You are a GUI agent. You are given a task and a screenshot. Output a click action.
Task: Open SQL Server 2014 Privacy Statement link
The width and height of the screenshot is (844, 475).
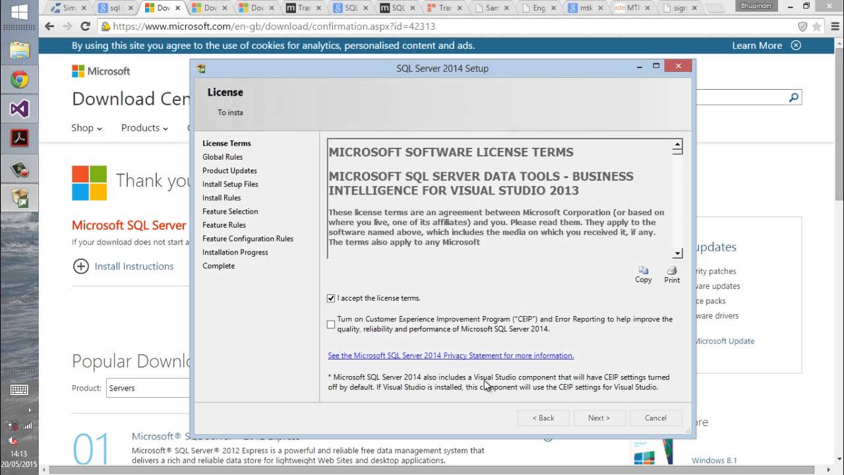(x=451, y=356)
